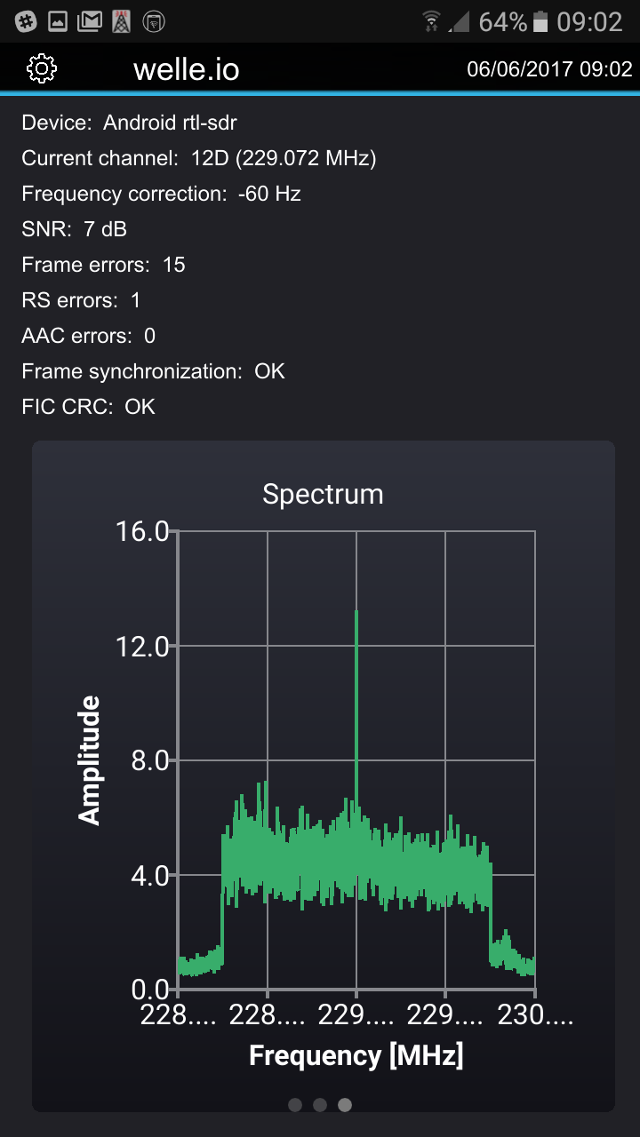Tap the battery icon in status bar
Screen dimensions: 640x1137
tap(540, 21)
